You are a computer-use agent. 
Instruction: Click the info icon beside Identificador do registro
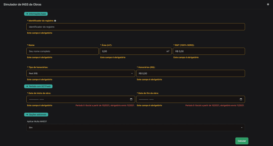point(55,21)
